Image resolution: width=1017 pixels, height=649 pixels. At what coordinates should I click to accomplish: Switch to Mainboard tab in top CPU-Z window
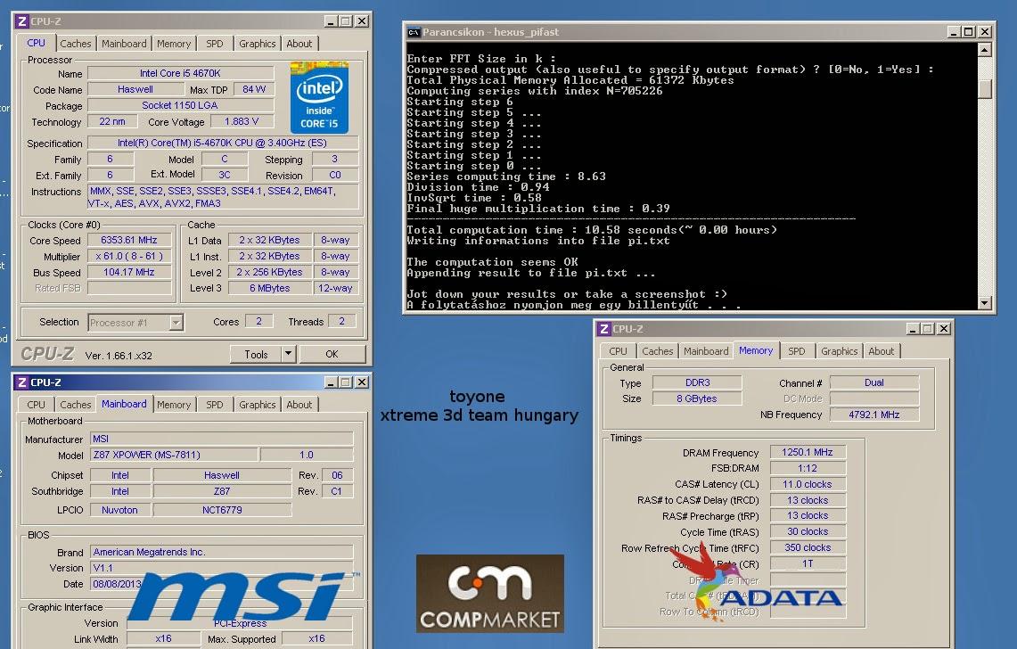(124, 44)
